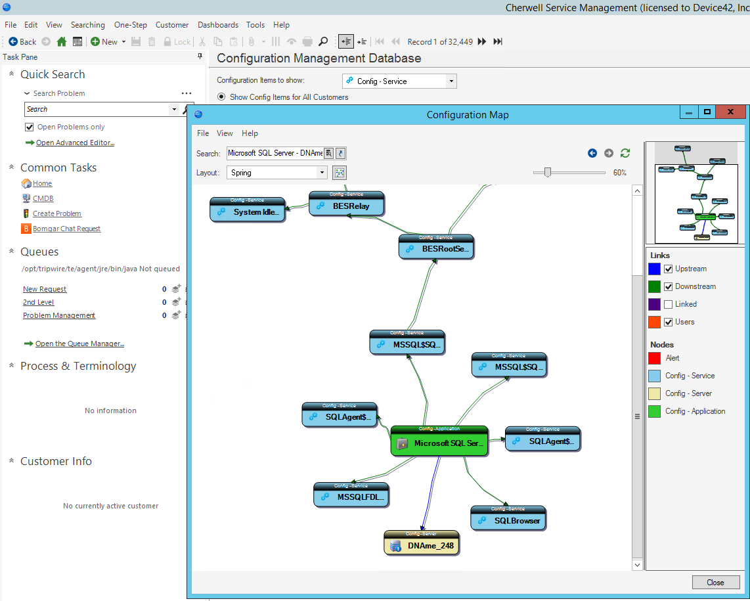Select the MSSQLFDL service node
This screenshot has width=750, height=601.
[x=351, y=495]
